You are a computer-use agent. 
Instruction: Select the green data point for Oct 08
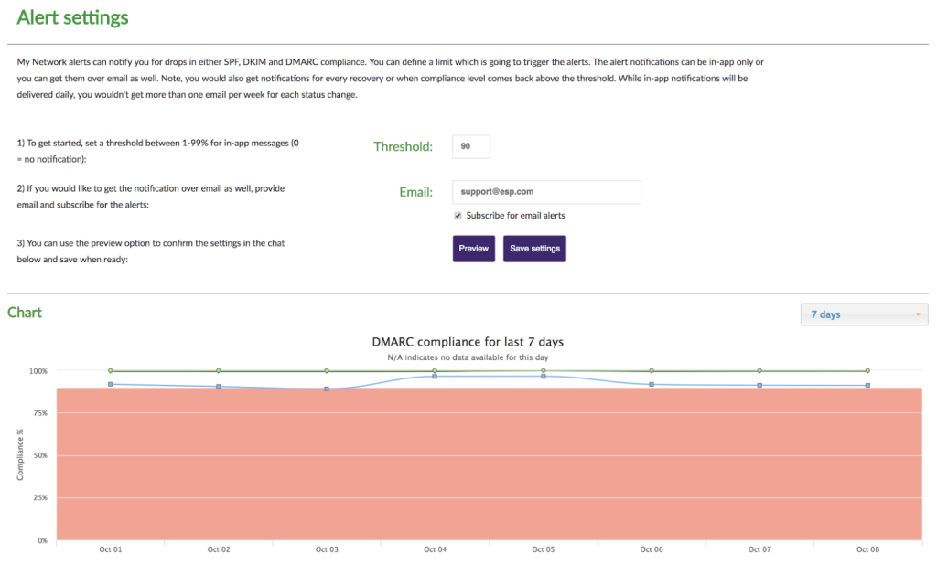pos(867,371)
